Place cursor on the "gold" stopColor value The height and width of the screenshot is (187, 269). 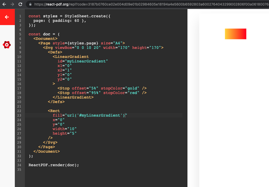pyautogui.click(x=132, y=88)
